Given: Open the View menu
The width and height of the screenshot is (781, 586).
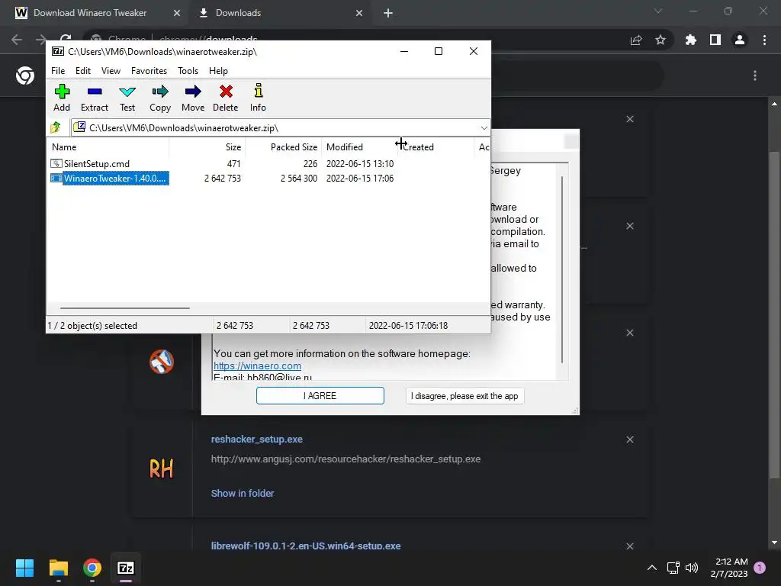Looking at the screenshot, I should 111,71.
